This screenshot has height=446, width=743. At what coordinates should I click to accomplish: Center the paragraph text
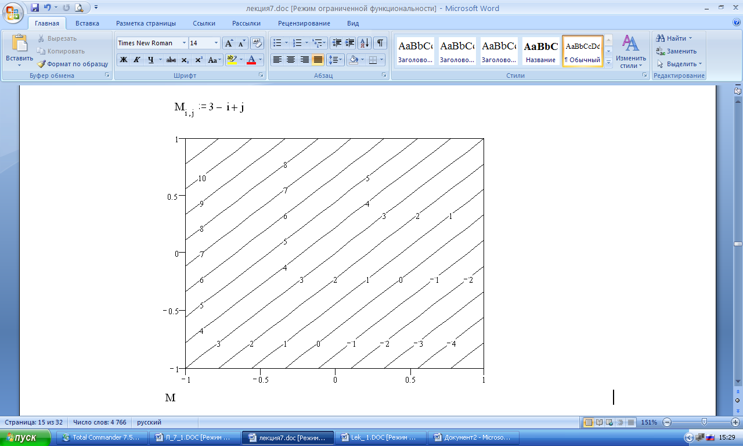[290, 59]
